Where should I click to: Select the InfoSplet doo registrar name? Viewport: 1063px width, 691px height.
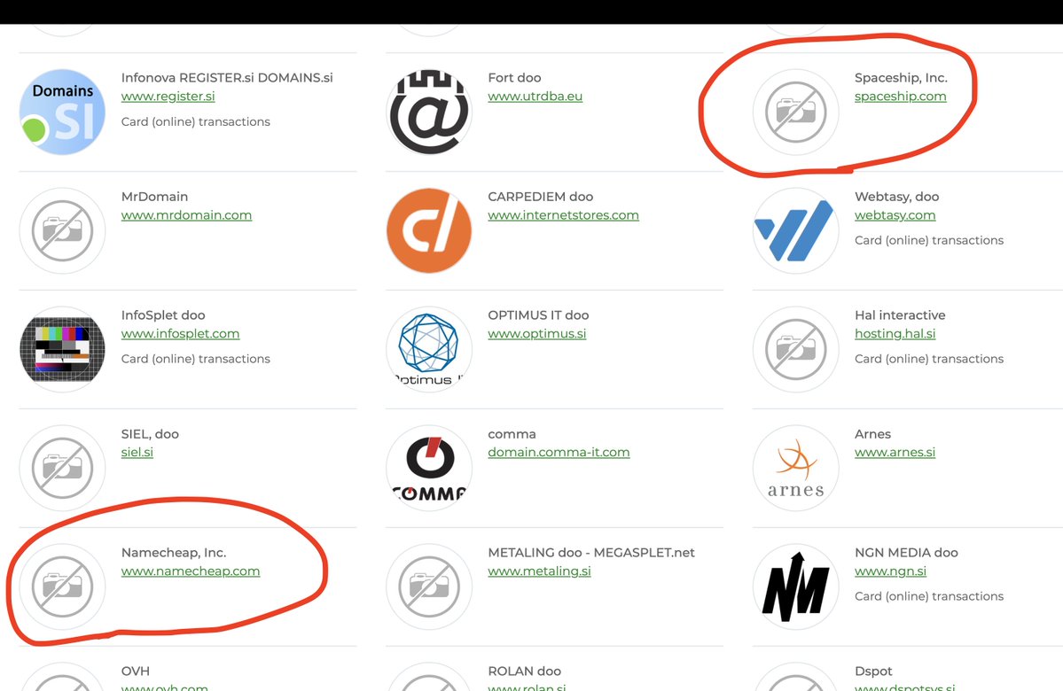click(163, 315)
